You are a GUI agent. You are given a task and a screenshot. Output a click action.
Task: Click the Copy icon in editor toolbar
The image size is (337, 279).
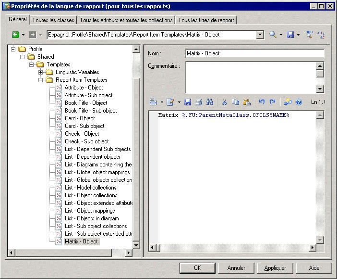tap(236, 102)
